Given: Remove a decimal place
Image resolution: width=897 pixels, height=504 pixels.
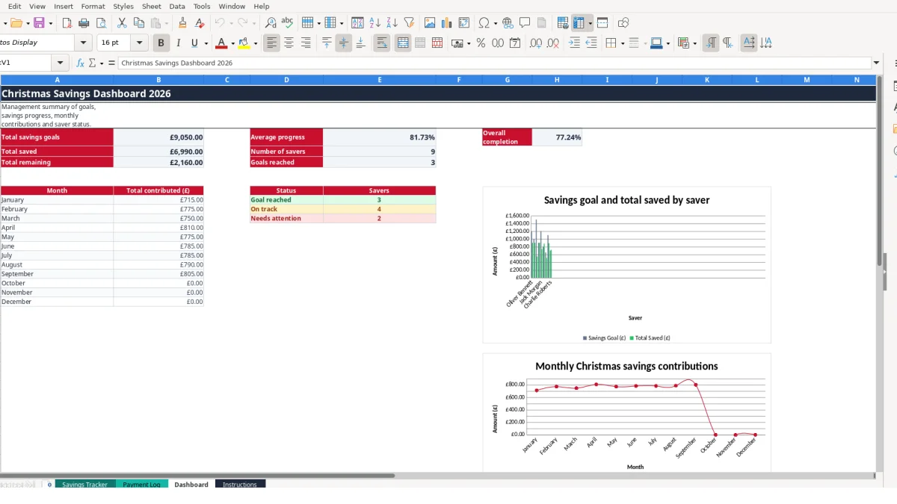Looking at the screenshot, I should pos(553,43).
